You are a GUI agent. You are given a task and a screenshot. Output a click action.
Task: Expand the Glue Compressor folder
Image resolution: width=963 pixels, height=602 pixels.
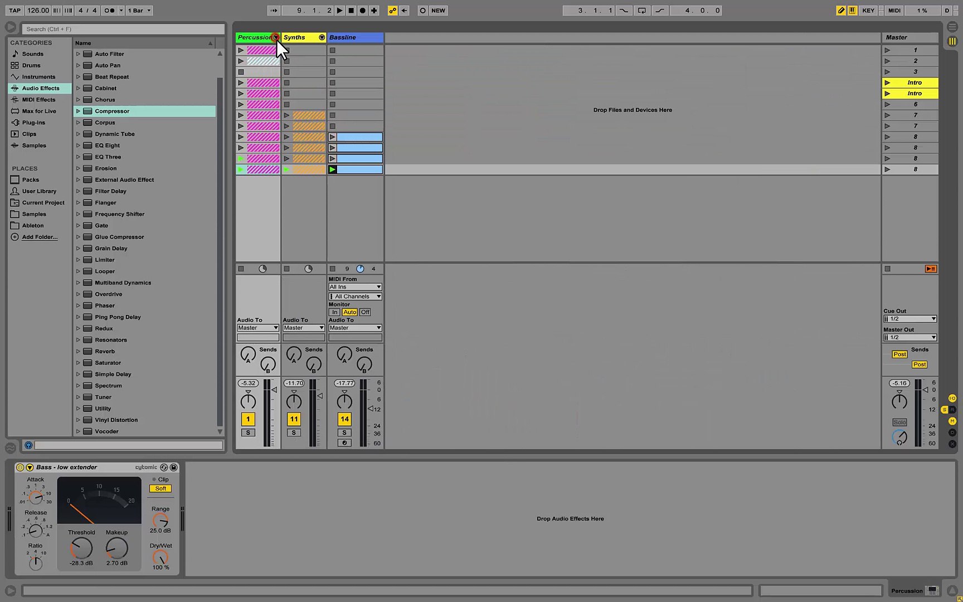pos(78,237)
